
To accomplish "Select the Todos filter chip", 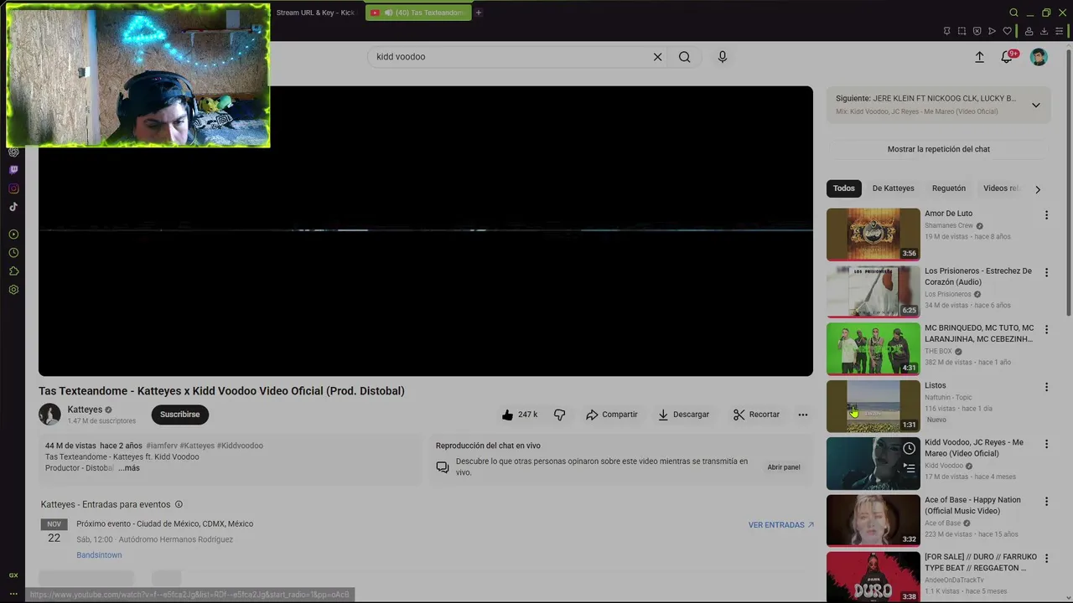I will [x=844, y=188].
